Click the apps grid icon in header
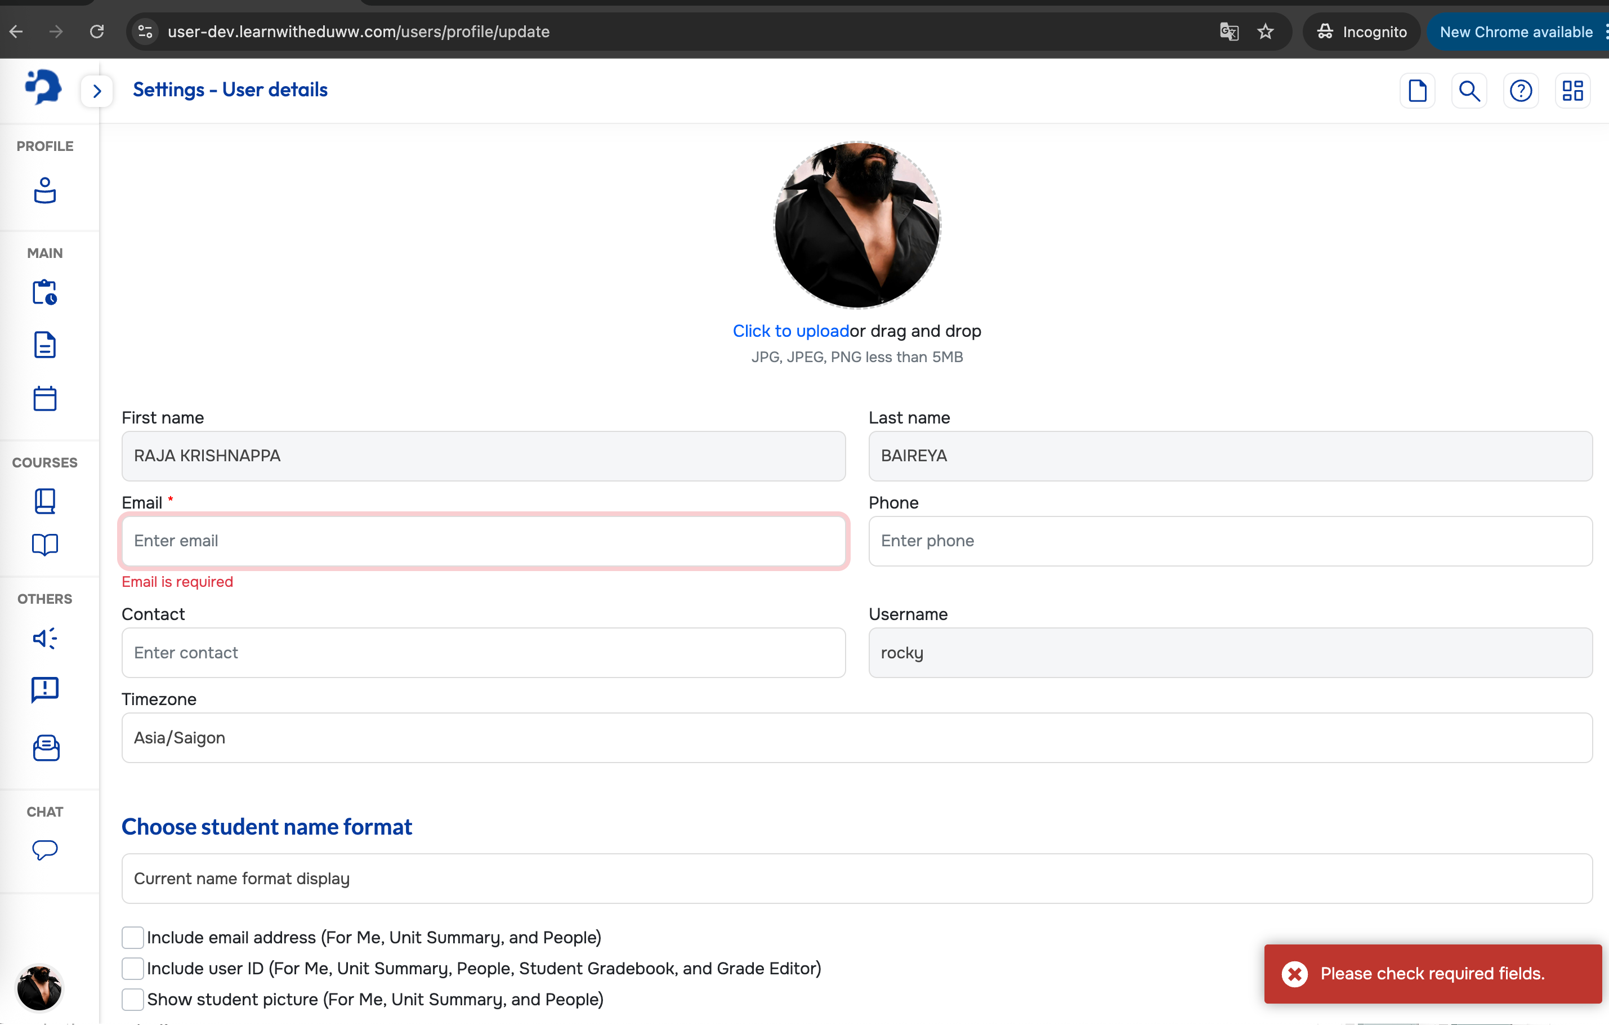 click(x=1572, y=90)
